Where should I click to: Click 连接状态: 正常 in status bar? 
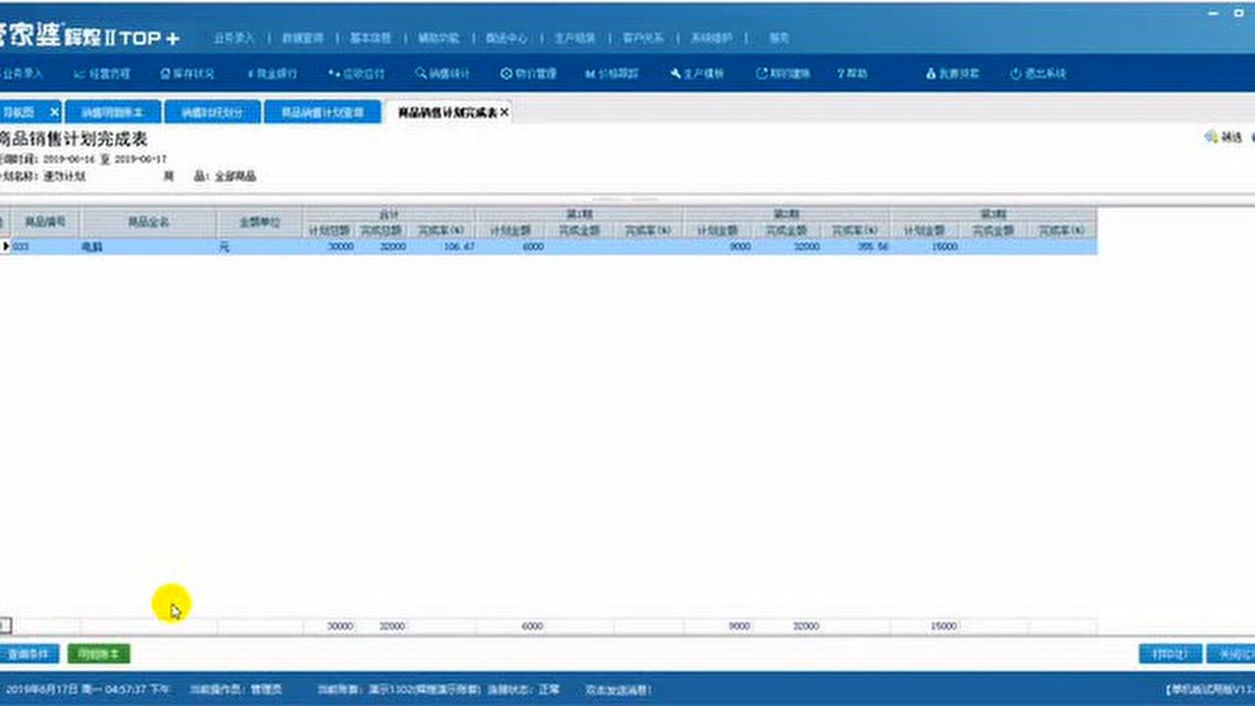pyautogui.click(x=524, y=689)
